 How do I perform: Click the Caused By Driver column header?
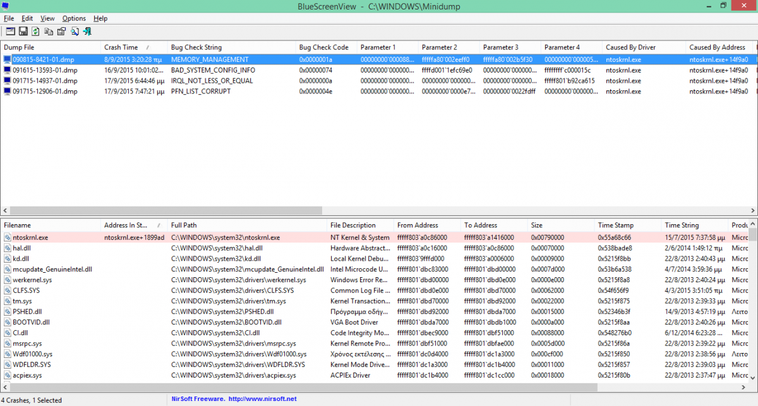(630, 47)
